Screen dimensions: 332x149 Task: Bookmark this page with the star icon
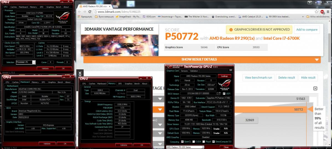coord(317,12)
